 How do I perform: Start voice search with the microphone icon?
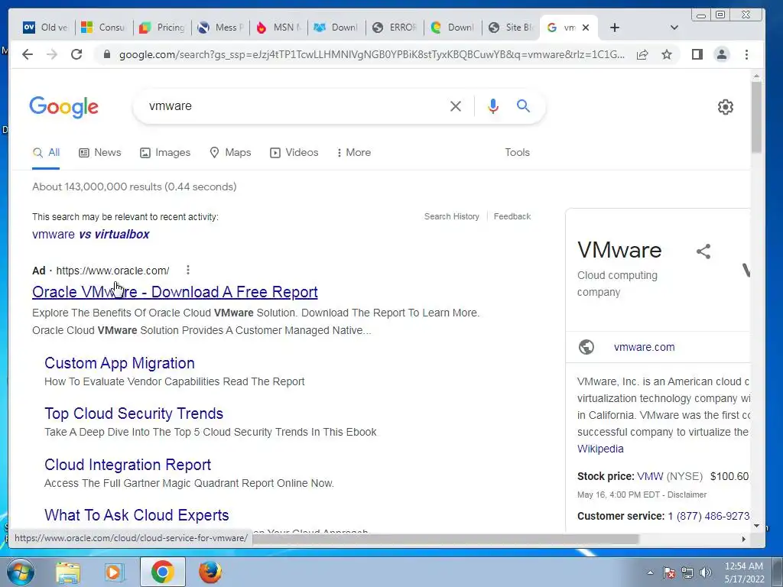(493, 105)
